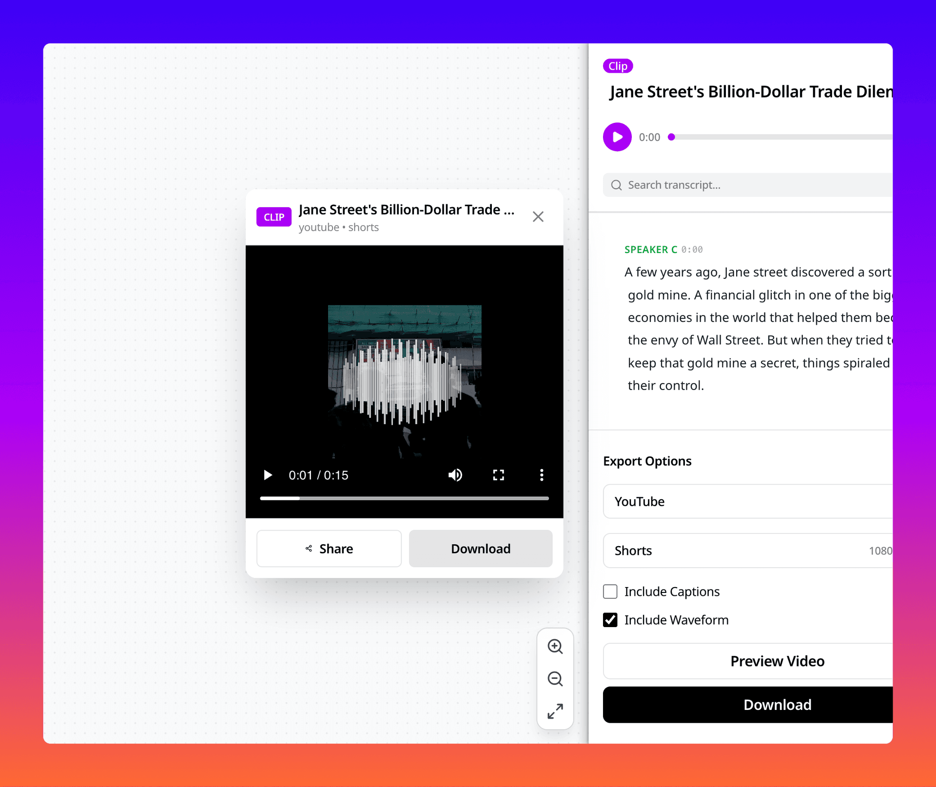Open the video player more options menu
936x787 pixels.
point(541,475)
